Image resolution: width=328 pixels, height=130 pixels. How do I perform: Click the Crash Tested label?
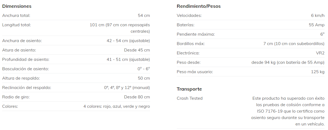(190, 98)
